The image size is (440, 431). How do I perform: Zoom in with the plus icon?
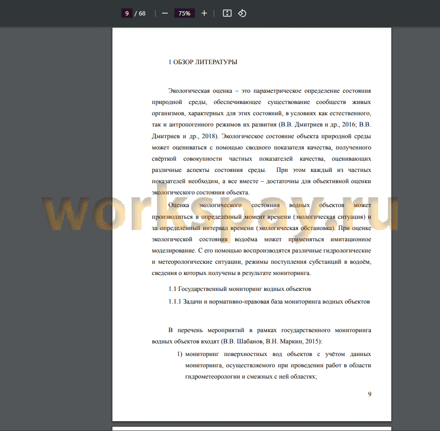point(204,13)
